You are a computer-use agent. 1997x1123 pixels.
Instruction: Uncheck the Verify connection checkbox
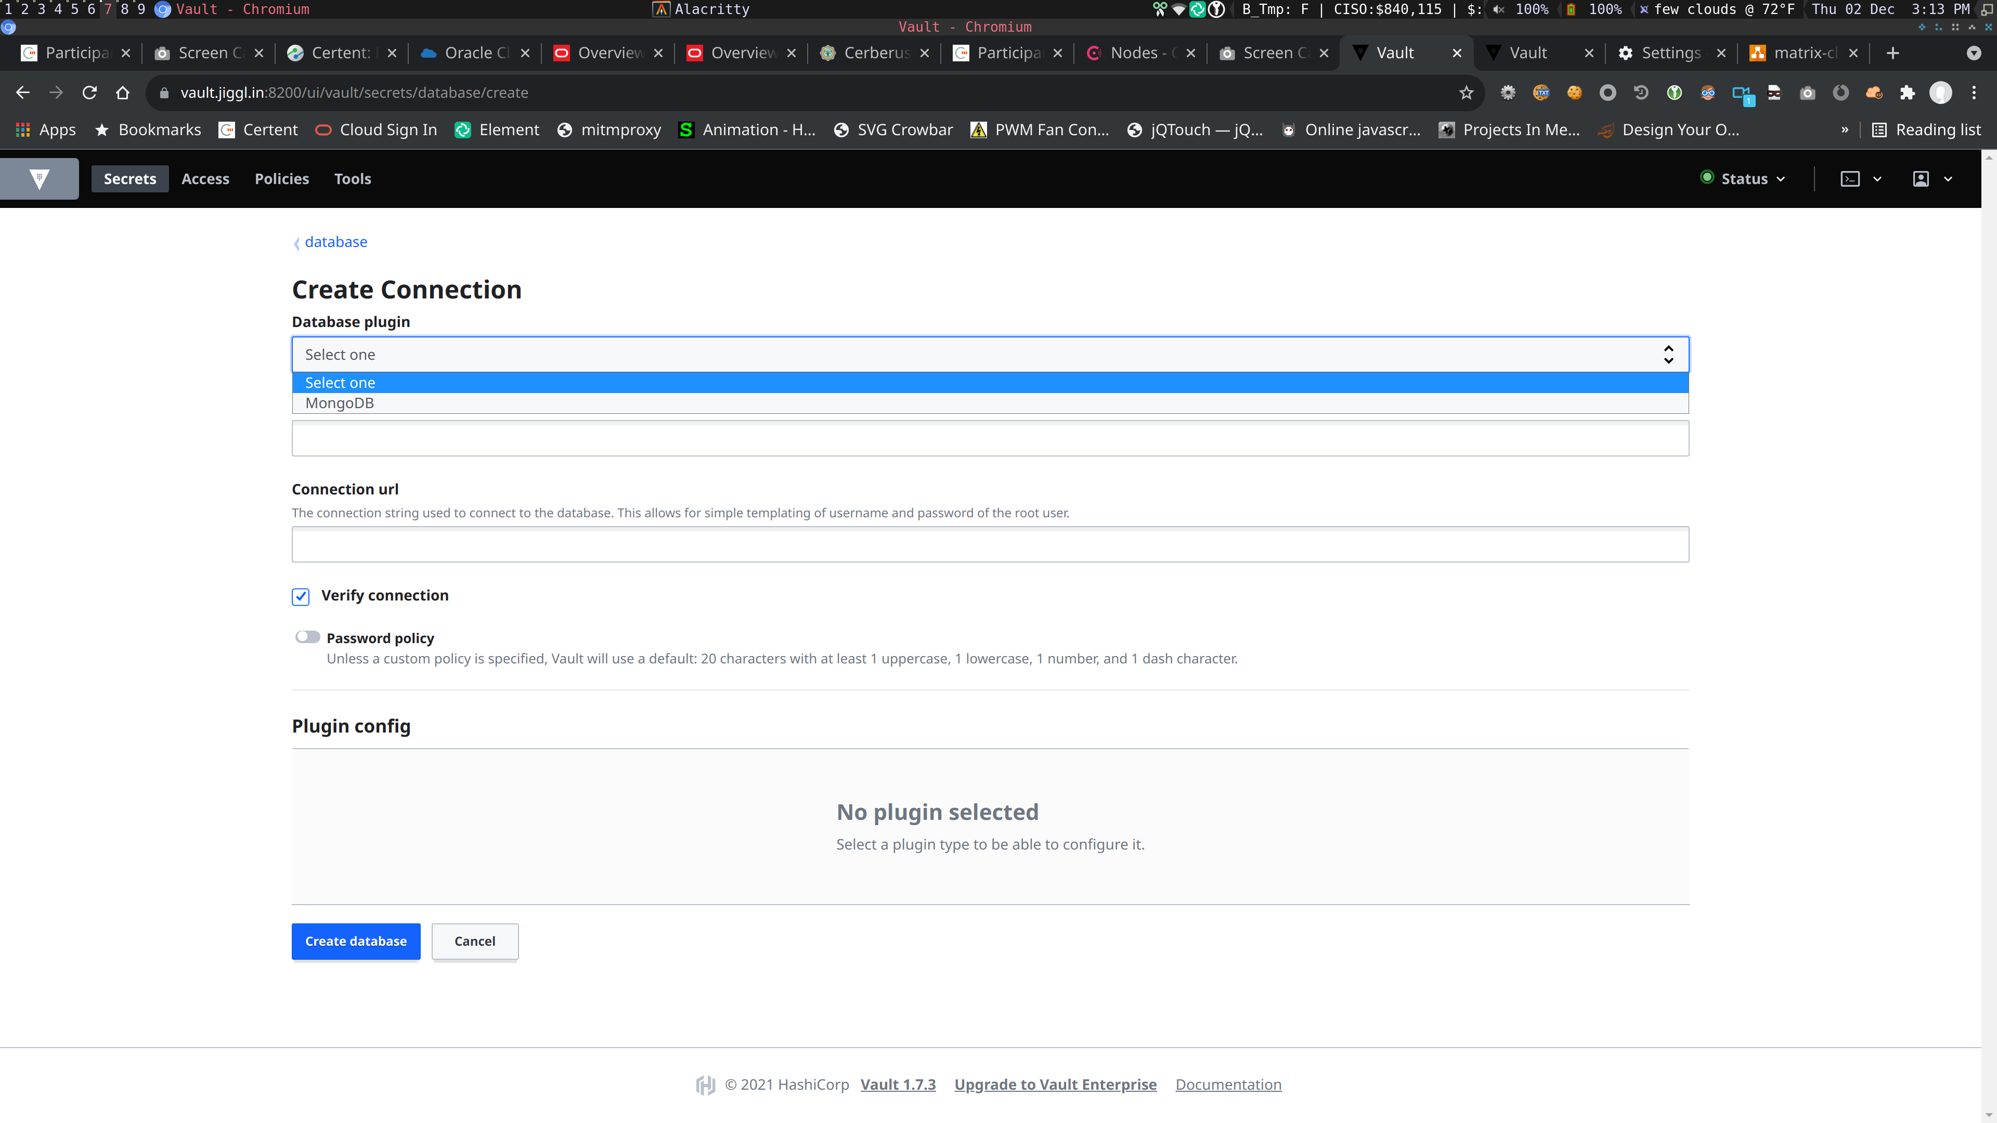click(x=301, y=596)
